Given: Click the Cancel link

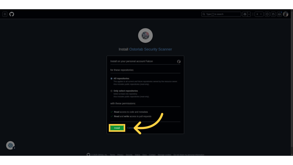Looking at the screenshot, I should click(x=130, y=128).
